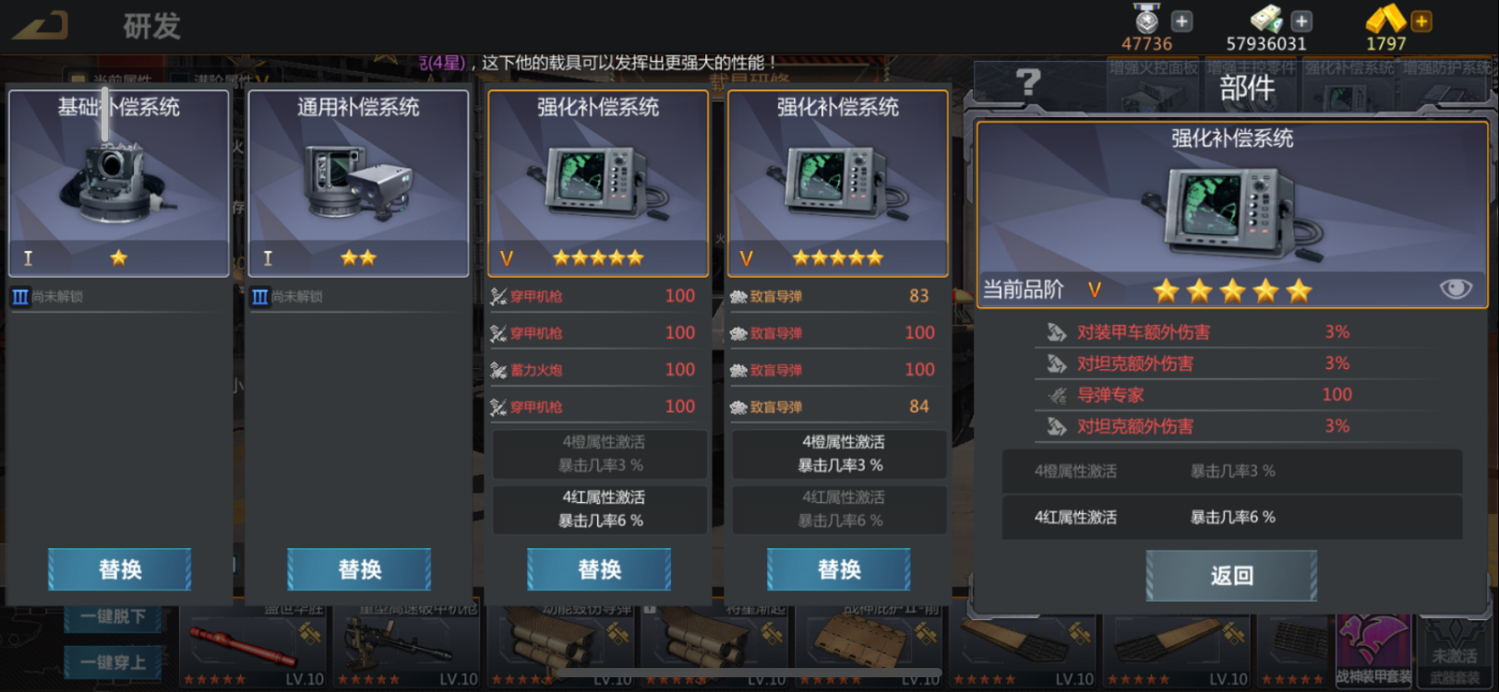Click 替换 under 通用补偿系统
The width and height of the screenshot is (1499, 692).
pos(359,569)
